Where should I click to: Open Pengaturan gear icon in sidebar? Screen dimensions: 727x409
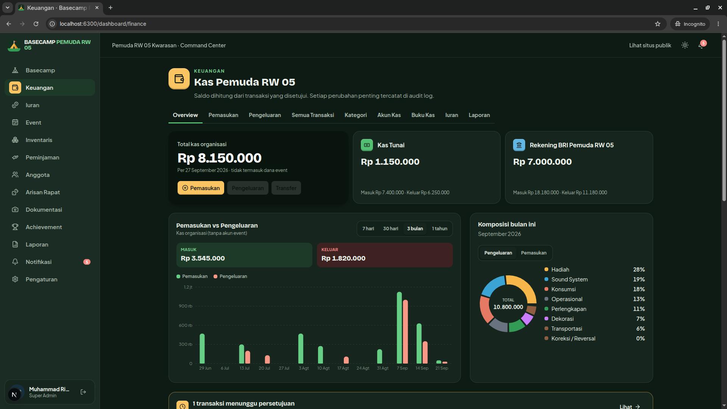[x=15, y=279]
